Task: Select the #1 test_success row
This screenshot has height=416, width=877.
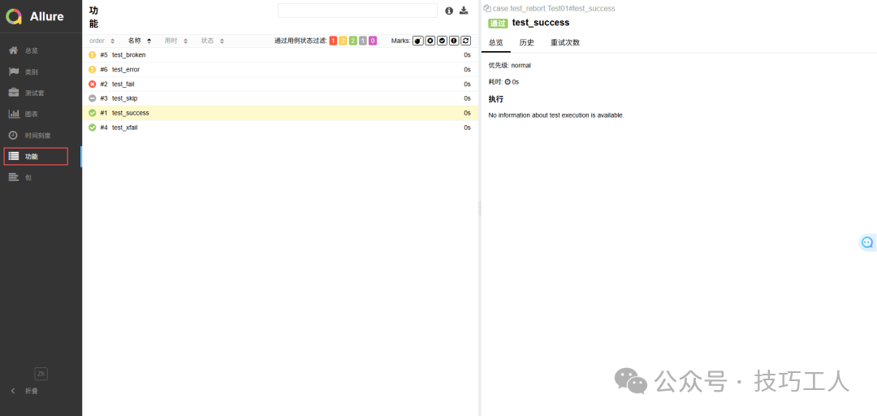Action: 280,113
